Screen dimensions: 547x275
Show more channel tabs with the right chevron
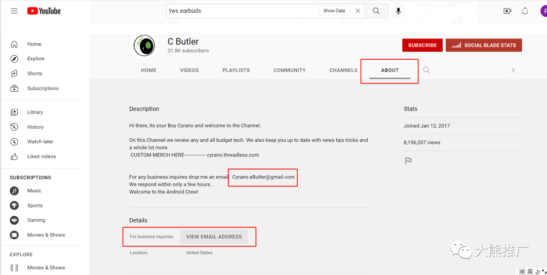(x=513, y=70)
